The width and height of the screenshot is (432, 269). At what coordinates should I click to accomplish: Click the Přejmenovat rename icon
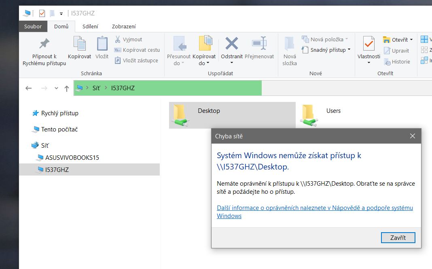(259, 43)
